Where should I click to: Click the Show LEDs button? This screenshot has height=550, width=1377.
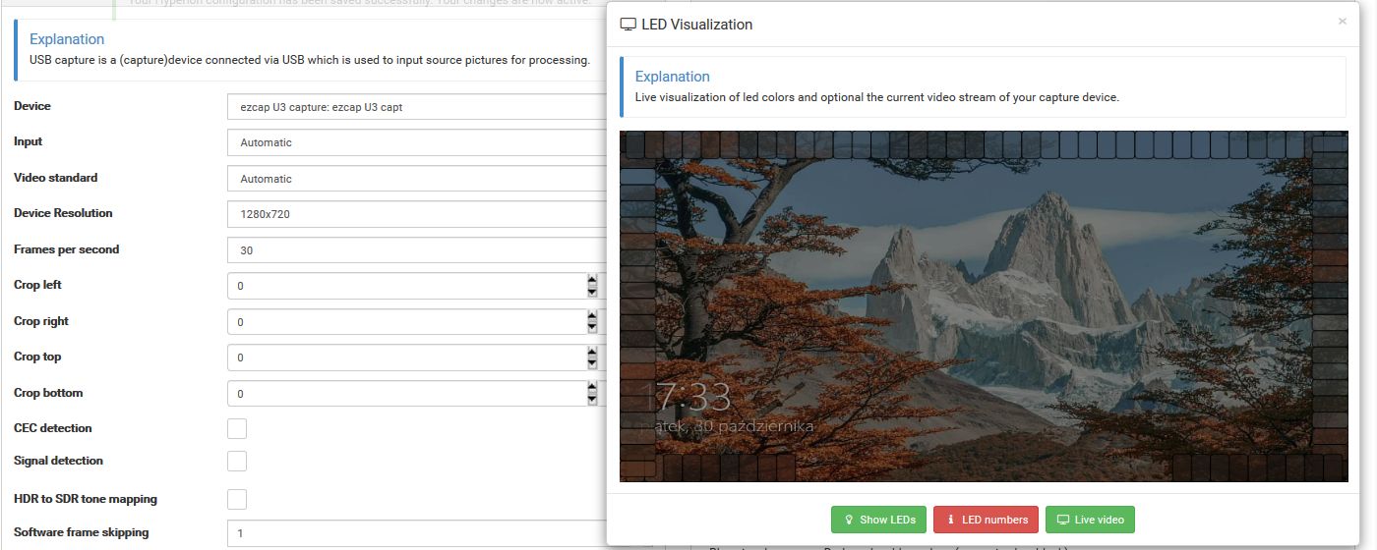pos(878,520)
